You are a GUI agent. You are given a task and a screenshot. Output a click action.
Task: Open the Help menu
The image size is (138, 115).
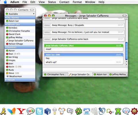click(102, 2)
